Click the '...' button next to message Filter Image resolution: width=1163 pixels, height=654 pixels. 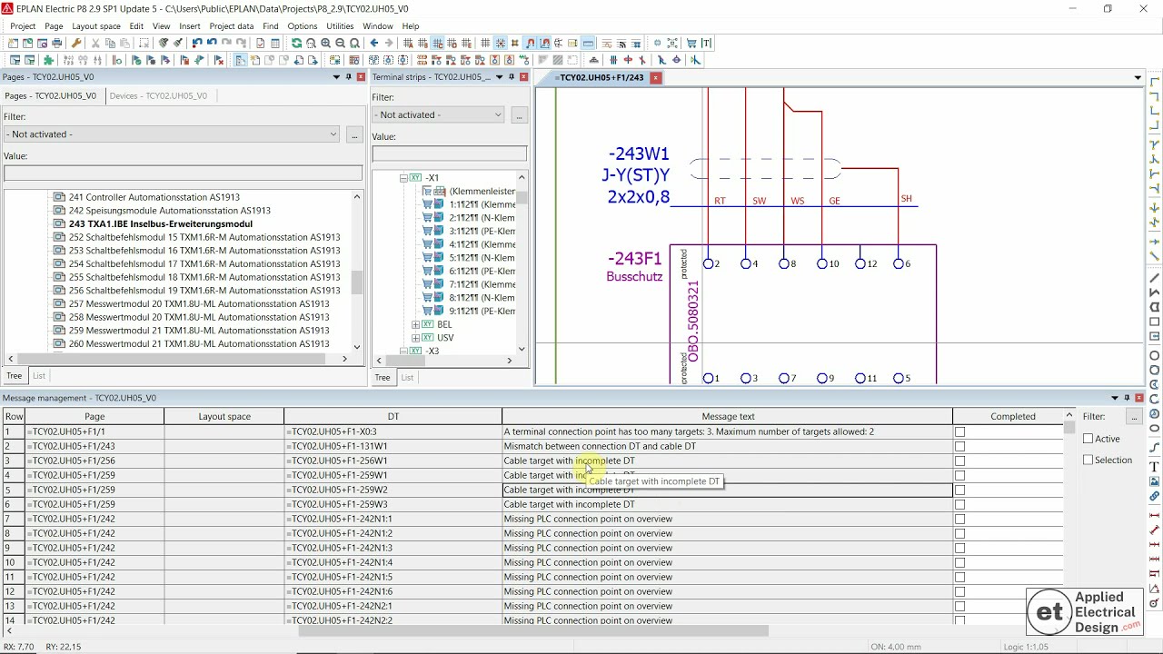(1134, 417)
